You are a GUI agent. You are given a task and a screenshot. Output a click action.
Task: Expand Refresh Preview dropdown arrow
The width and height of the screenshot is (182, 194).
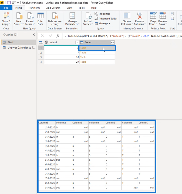click(93, 24)
